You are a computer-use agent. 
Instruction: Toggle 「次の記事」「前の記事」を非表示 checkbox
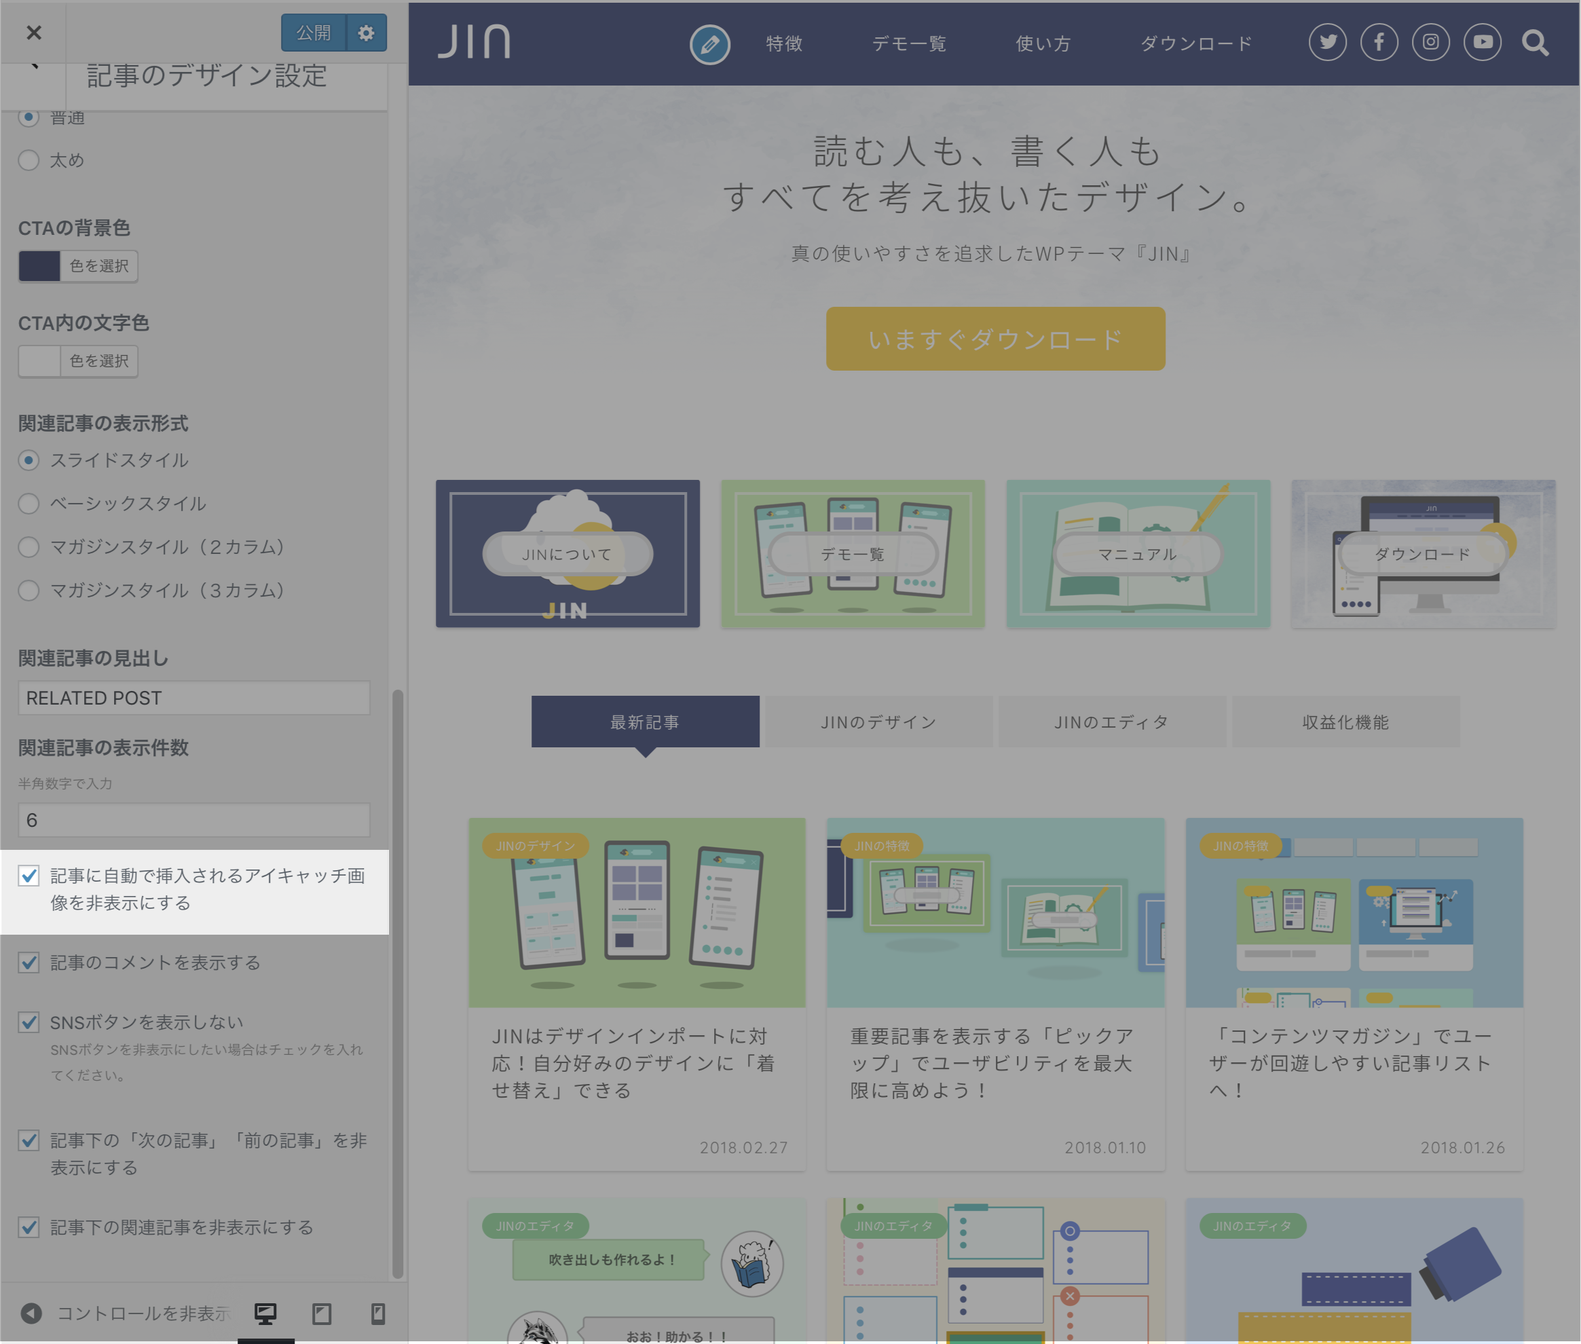29,1140
